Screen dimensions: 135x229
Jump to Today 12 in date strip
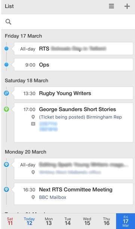29,221
